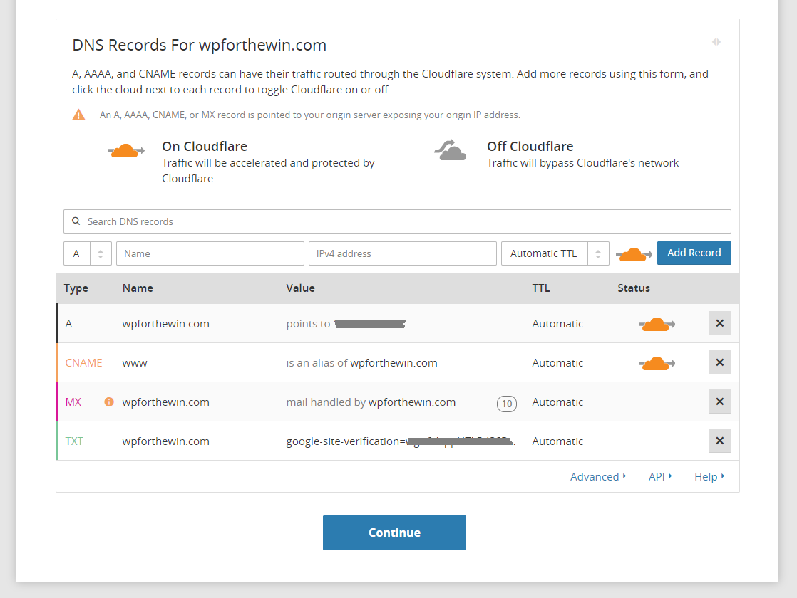Click the MX priority 10 badge
This screenshot has width=797, height=598.
pyautogui.click(x=506, y=404)
